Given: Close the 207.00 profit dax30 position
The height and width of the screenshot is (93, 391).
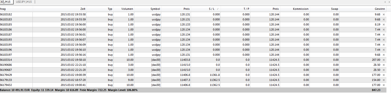Looking at the screenshot, I should [x=384, y=60].
